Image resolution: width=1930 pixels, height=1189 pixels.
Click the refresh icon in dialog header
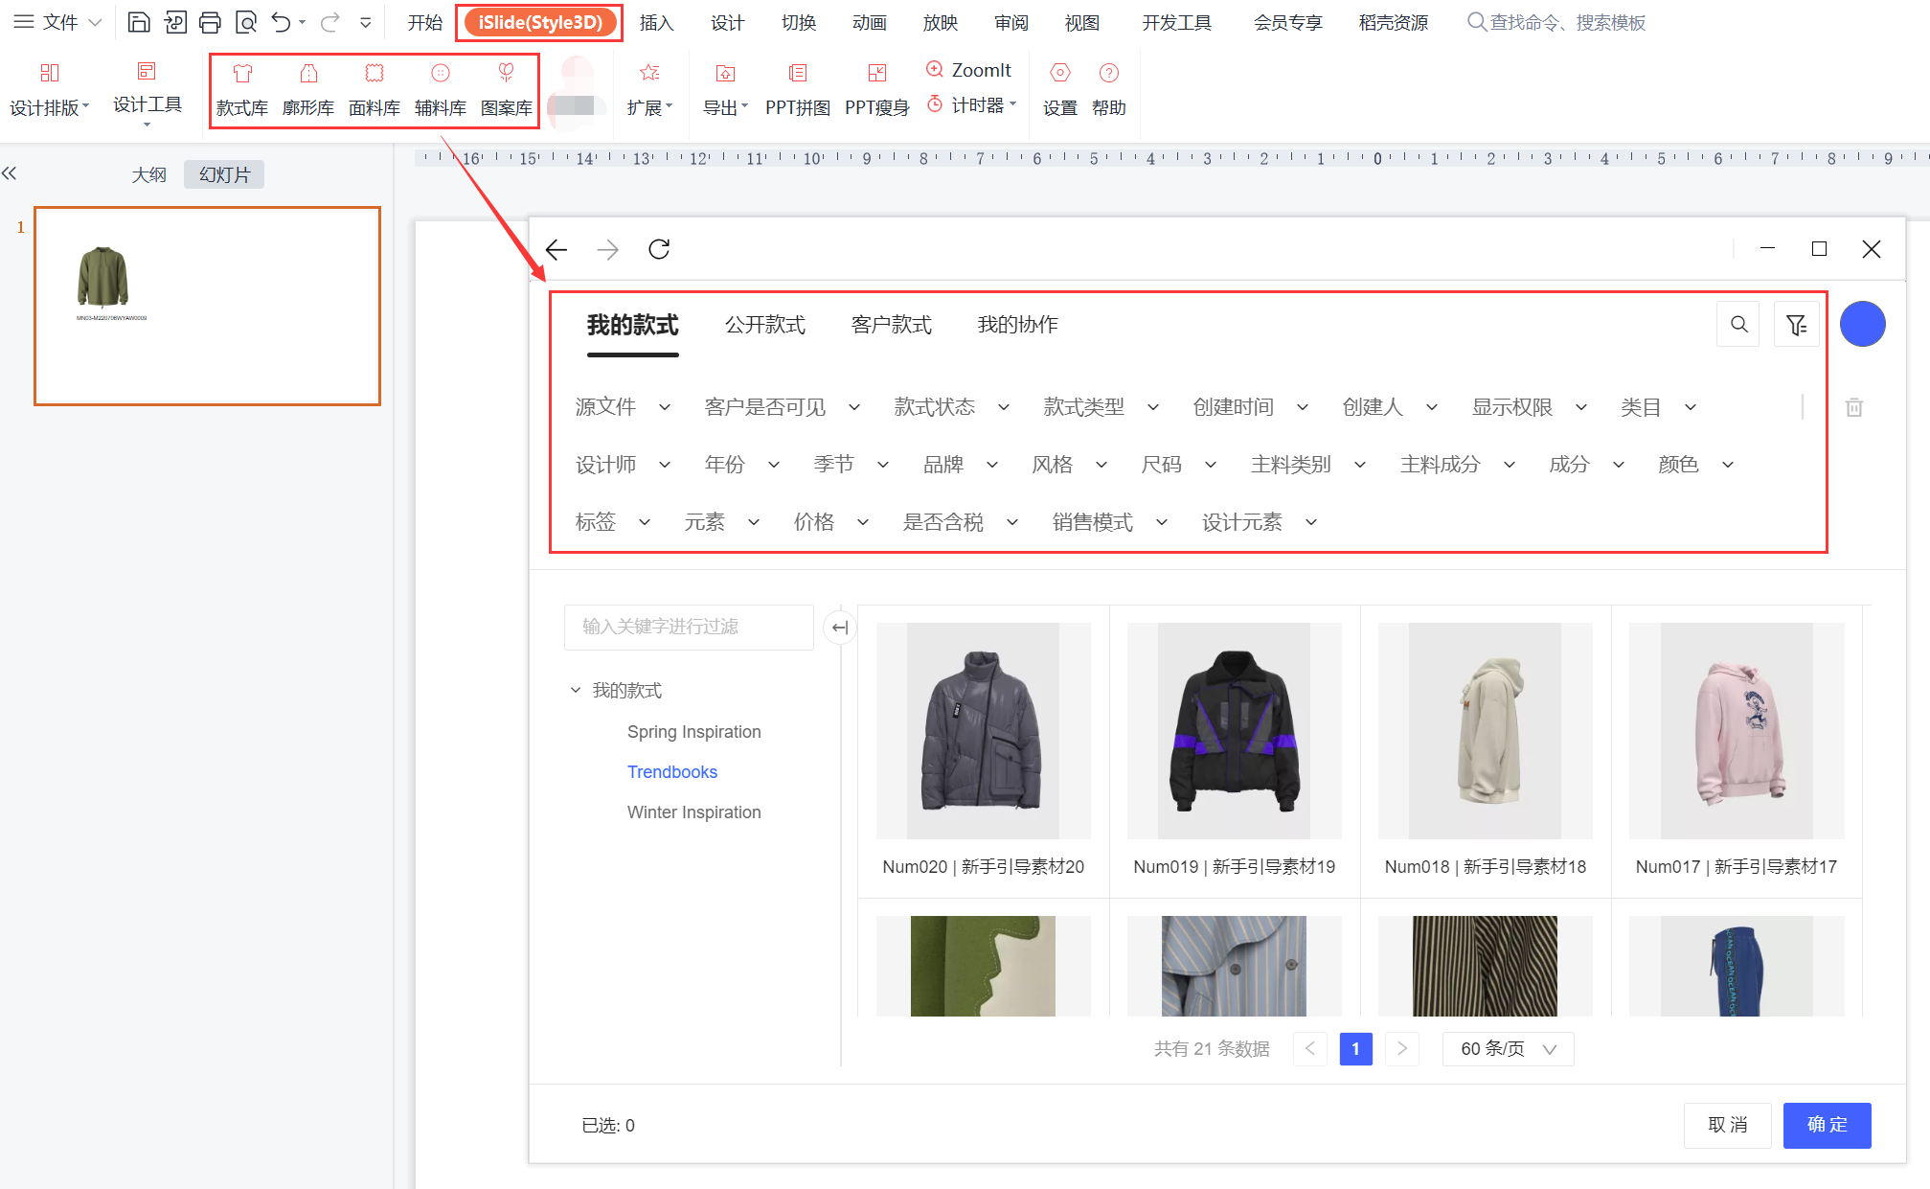pyautogui.click(x=659, y=250)
